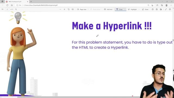Click the address bar file path
The height and width of the screenshot is (98, 174).
coord(41,5)
